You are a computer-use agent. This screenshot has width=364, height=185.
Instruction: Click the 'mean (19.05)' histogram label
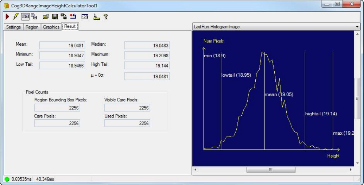point(279,94)
